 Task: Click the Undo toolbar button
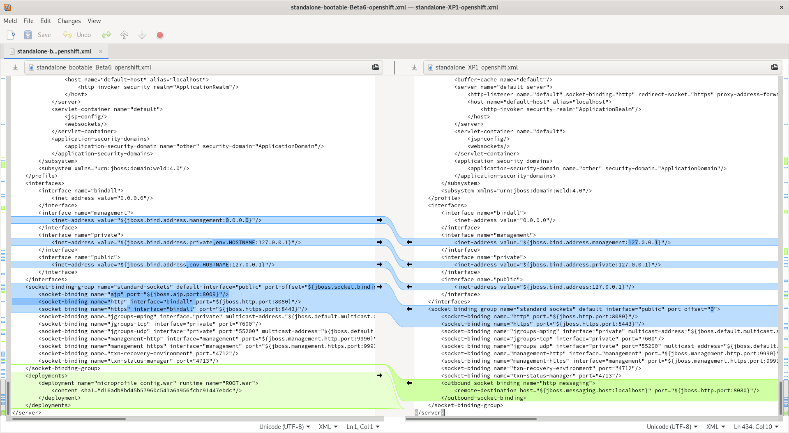(x=77, y=35)
